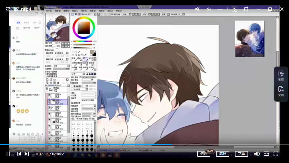Select the lasso tool in SAI

tap(76, 52)
